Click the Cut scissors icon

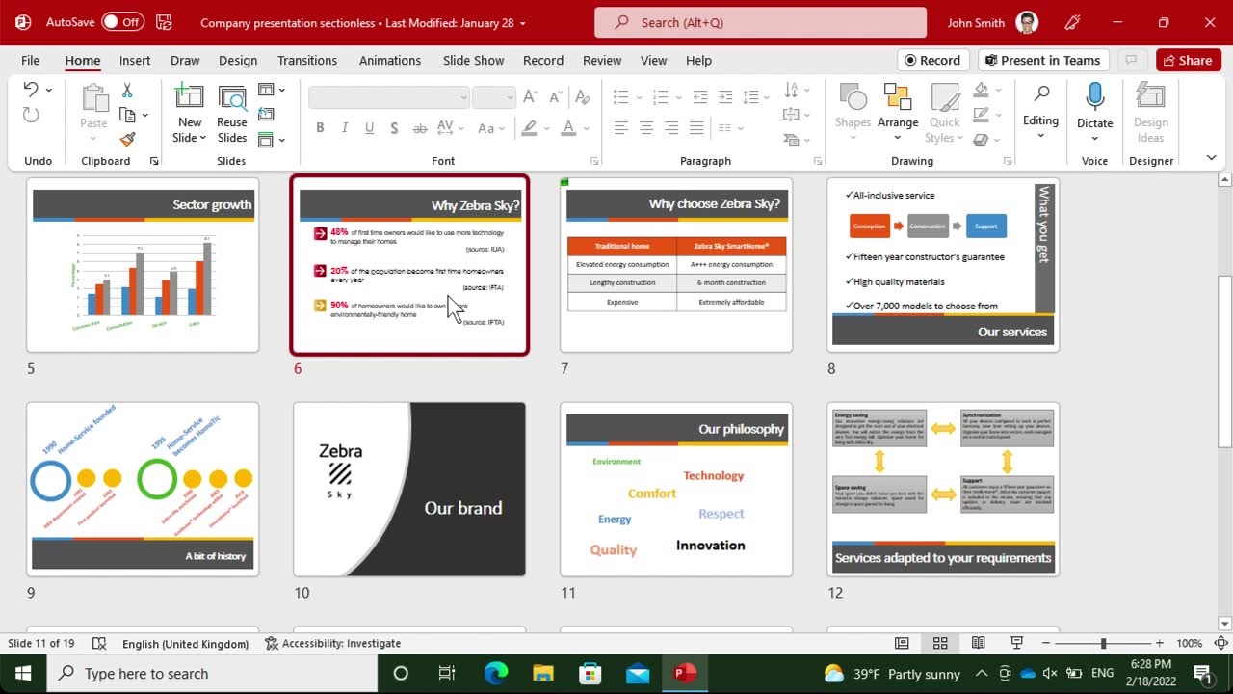127,91
